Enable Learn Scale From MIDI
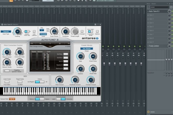 7,82
